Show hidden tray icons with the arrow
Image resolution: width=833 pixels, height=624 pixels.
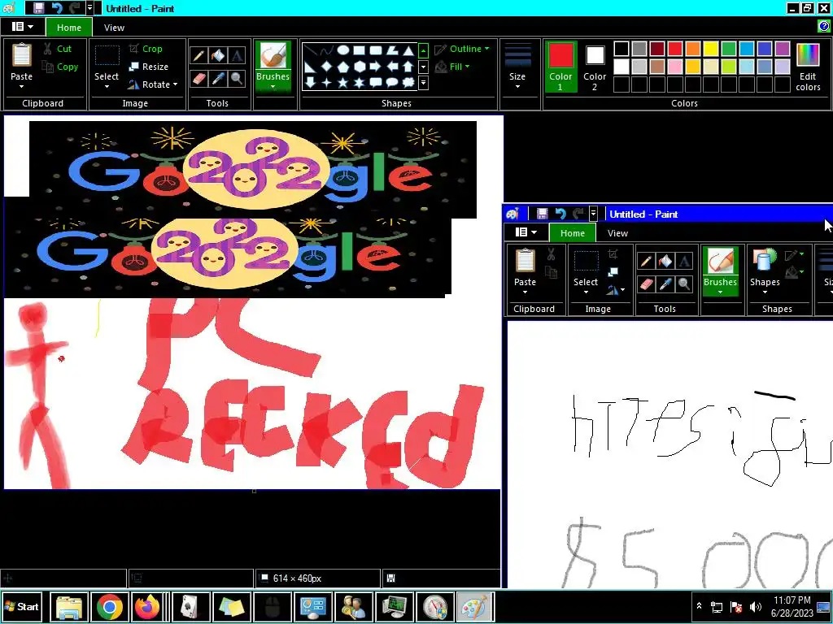[699, 606]
